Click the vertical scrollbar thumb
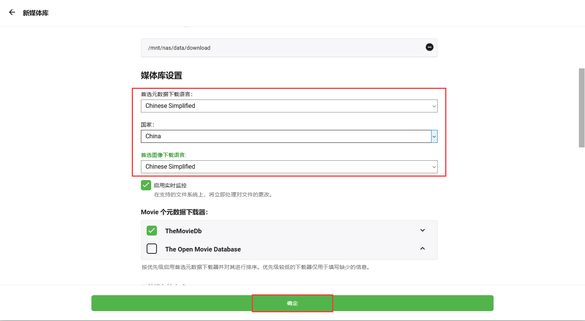The image size is (585, 321). (x=582, y=108)
